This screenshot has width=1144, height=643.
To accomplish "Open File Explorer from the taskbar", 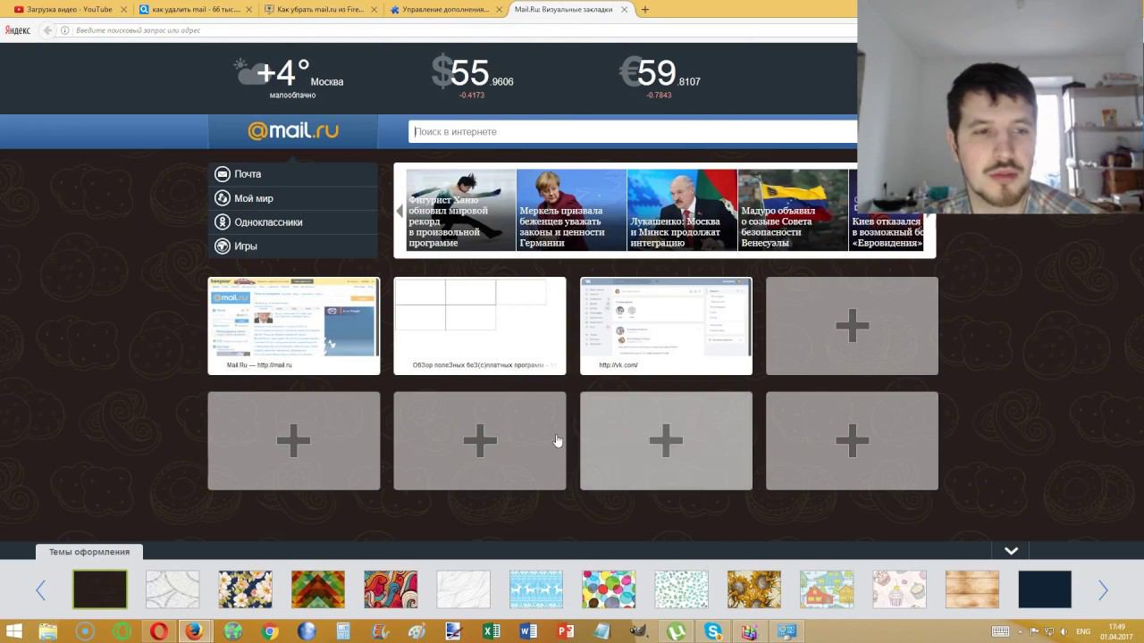I will tap(48, 631).
